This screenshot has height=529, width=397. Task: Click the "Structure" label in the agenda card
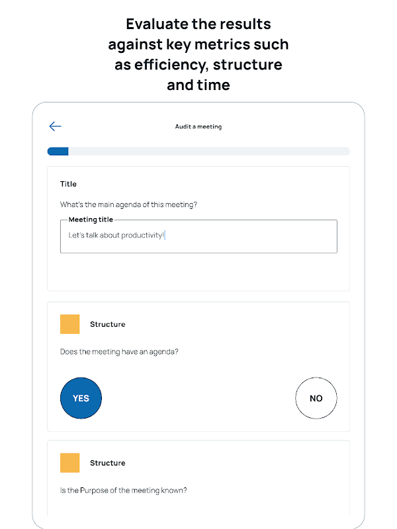pos(107,324)
